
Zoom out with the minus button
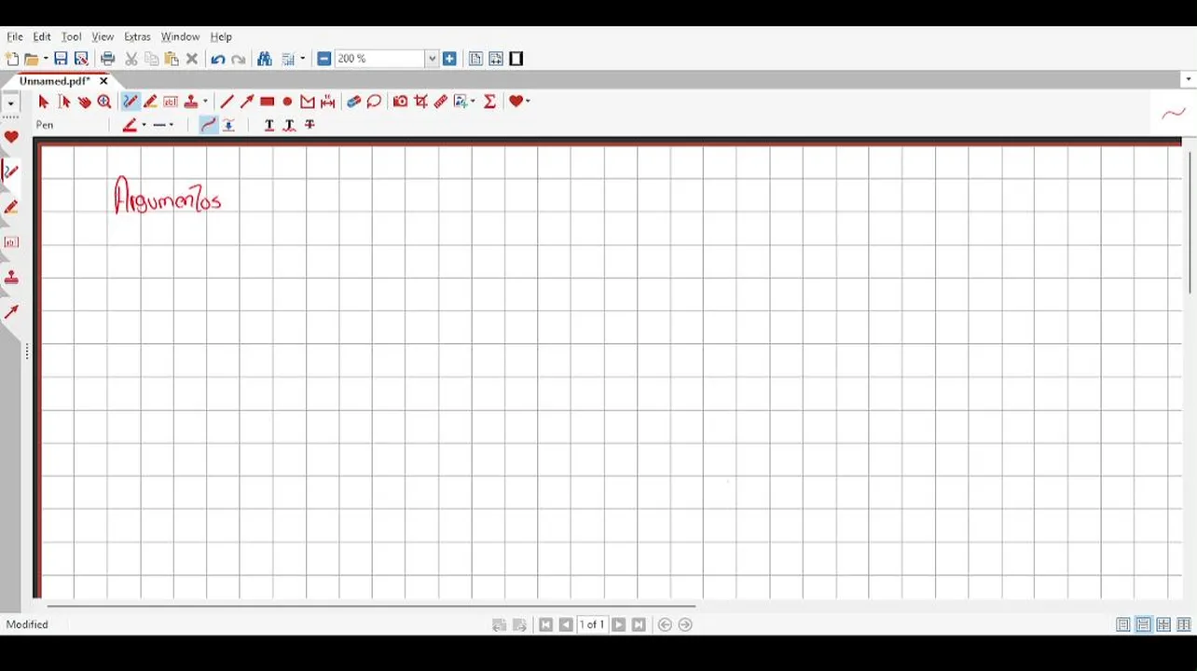tap(324, 59)
